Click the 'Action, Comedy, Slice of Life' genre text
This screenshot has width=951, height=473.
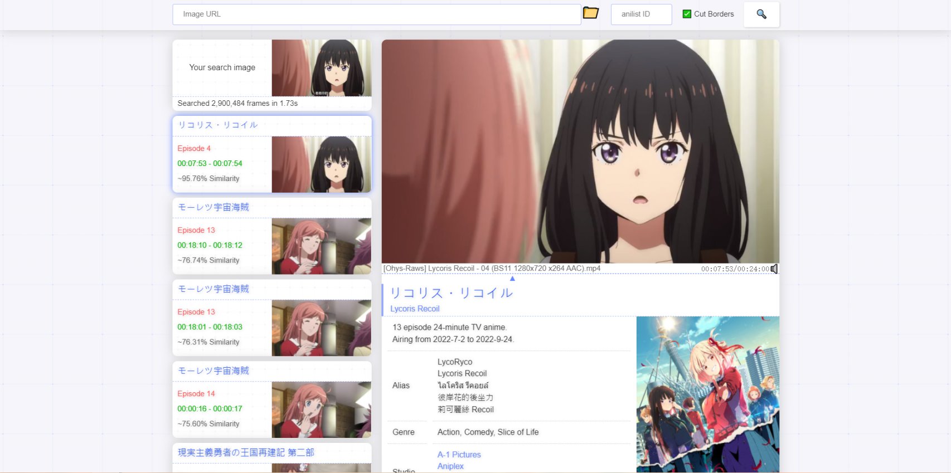pos(488,432)
